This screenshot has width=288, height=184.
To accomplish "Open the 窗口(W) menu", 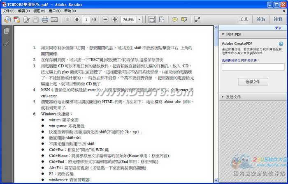I will pos(55,11).
